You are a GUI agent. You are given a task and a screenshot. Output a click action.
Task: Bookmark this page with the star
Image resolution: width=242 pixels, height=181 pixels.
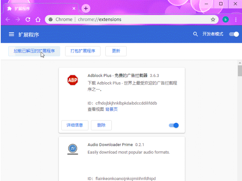click(213, 20)
